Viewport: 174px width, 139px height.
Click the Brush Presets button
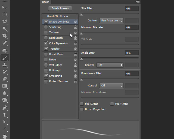click(60, 8)
